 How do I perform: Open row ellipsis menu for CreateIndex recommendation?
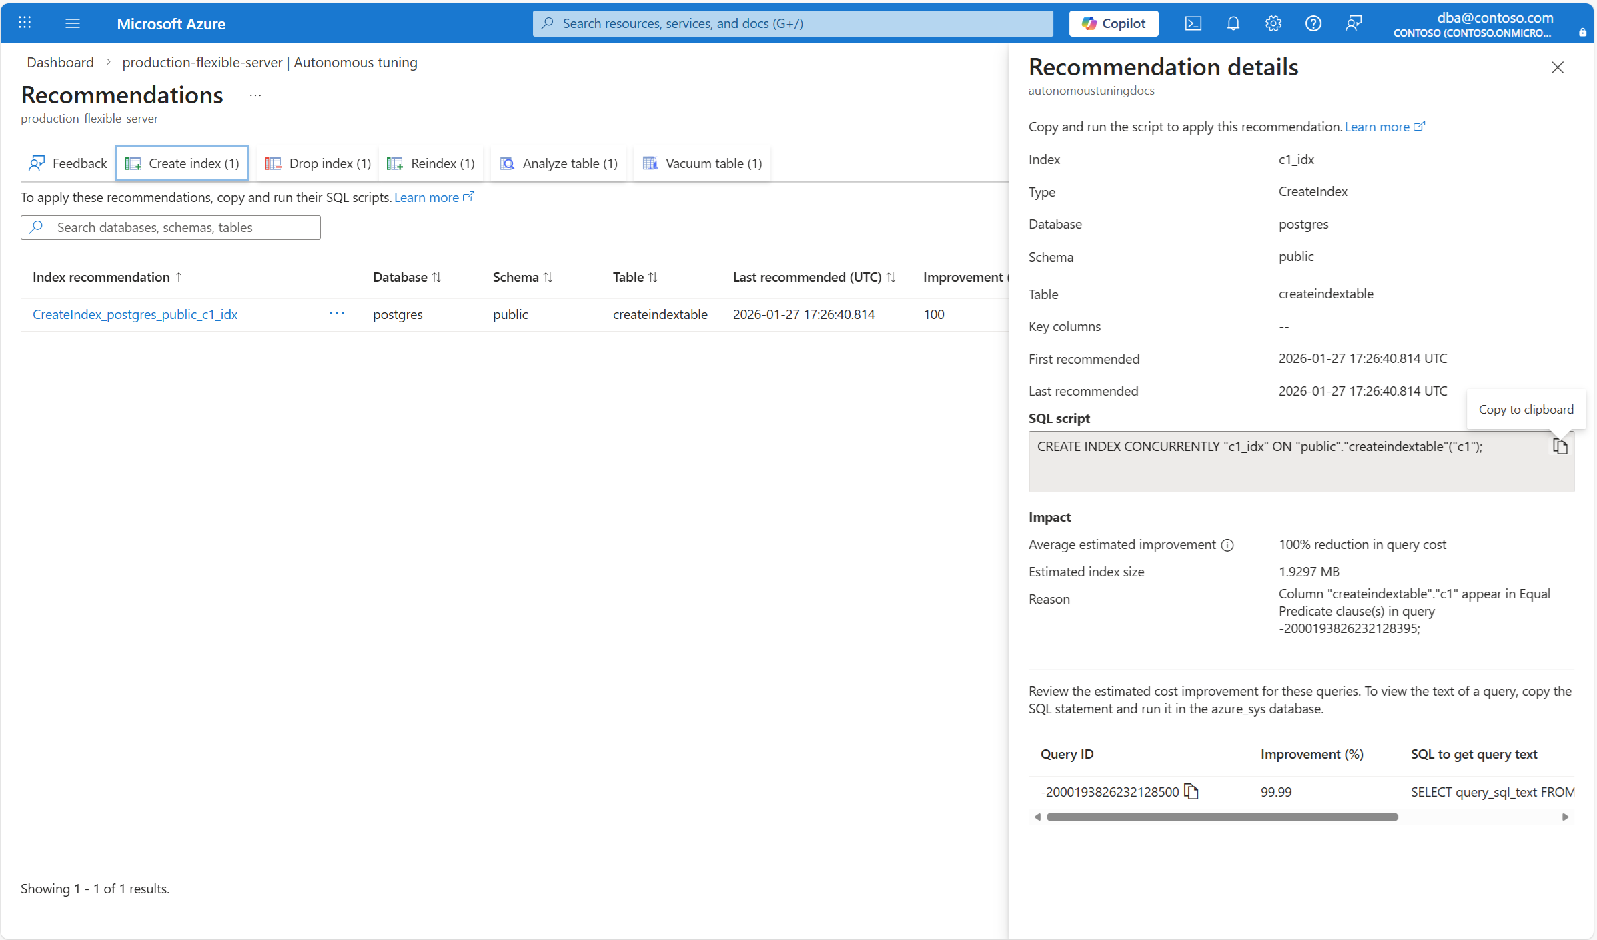pos(337,314)
